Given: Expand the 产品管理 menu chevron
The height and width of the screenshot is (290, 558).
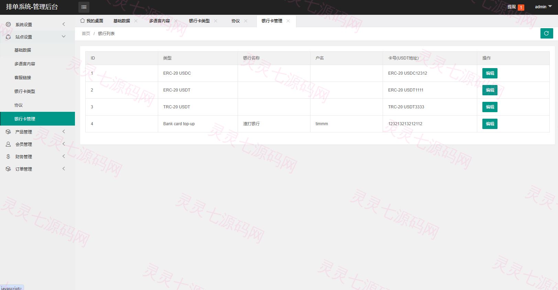Looking at the screenshot, I should pos(64,131).
